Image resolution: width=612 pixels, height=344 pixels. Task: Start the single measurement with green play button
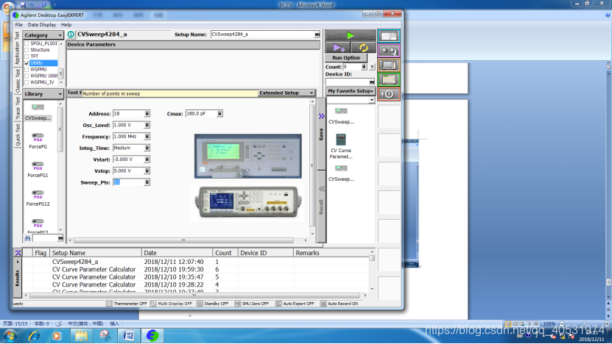point(350,35)
